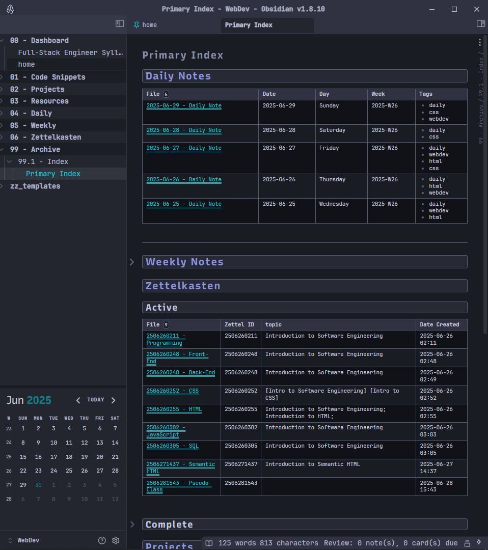Click the diamond icon in the status bar

(x=479, y=543)
